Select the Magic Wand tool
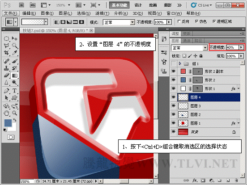This screenshot has height=185, width=247. (15, 46)
